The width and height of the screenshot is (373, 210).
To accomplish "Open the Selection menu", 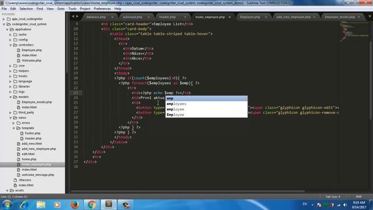I will click(x=26, y=9).
